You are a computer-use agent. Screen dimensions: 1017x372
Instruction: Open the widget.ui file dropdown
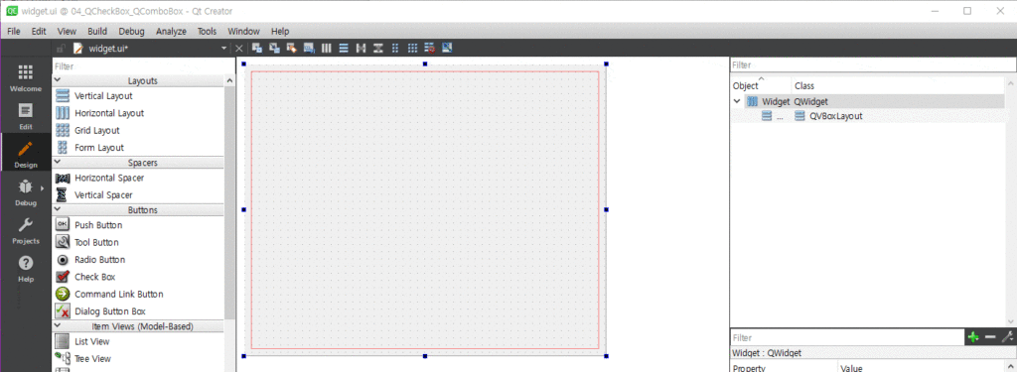pyautogui.click(x=224, y=48)
